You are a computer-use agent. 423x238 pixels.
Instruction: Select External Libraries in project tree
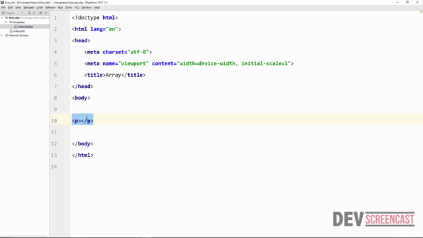(x=19, y=35)
